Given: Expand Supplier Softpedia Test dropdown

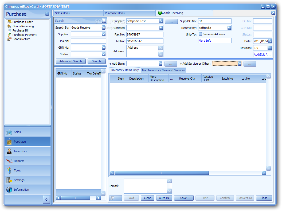Looking at the screenshot, I should click(x=161, y=21).
